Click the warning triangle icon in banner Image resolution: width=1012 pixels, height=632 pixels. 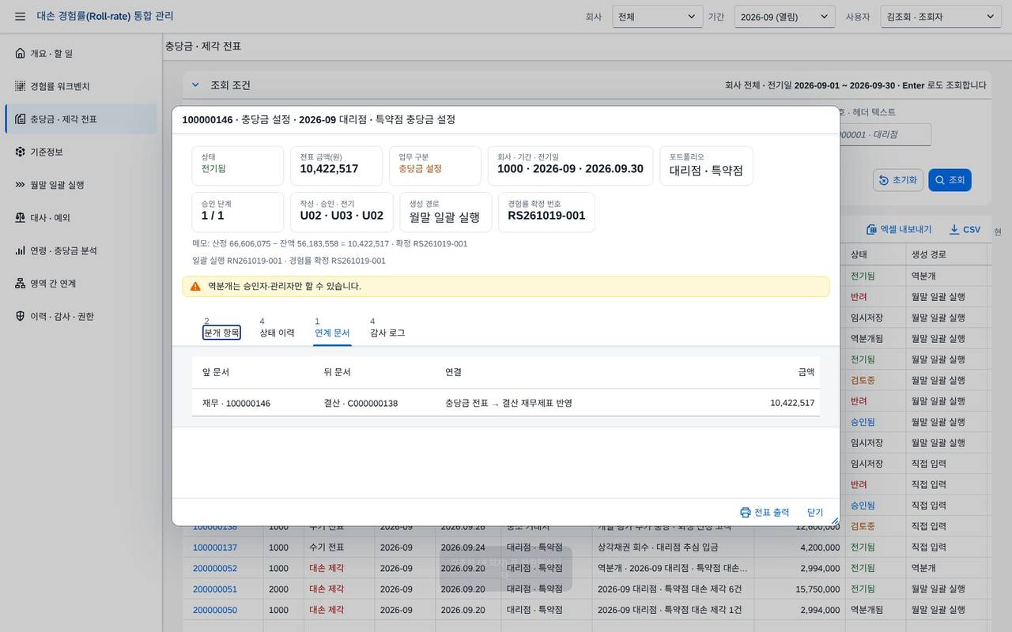tap(195, 286)
